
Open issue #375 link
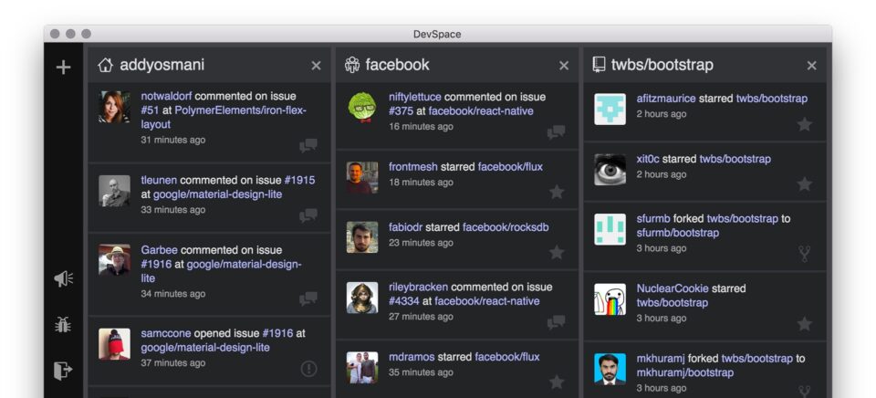(x=401, y=110)
